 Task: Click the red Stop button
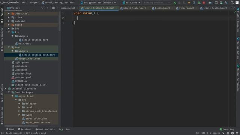click(204, 3)
